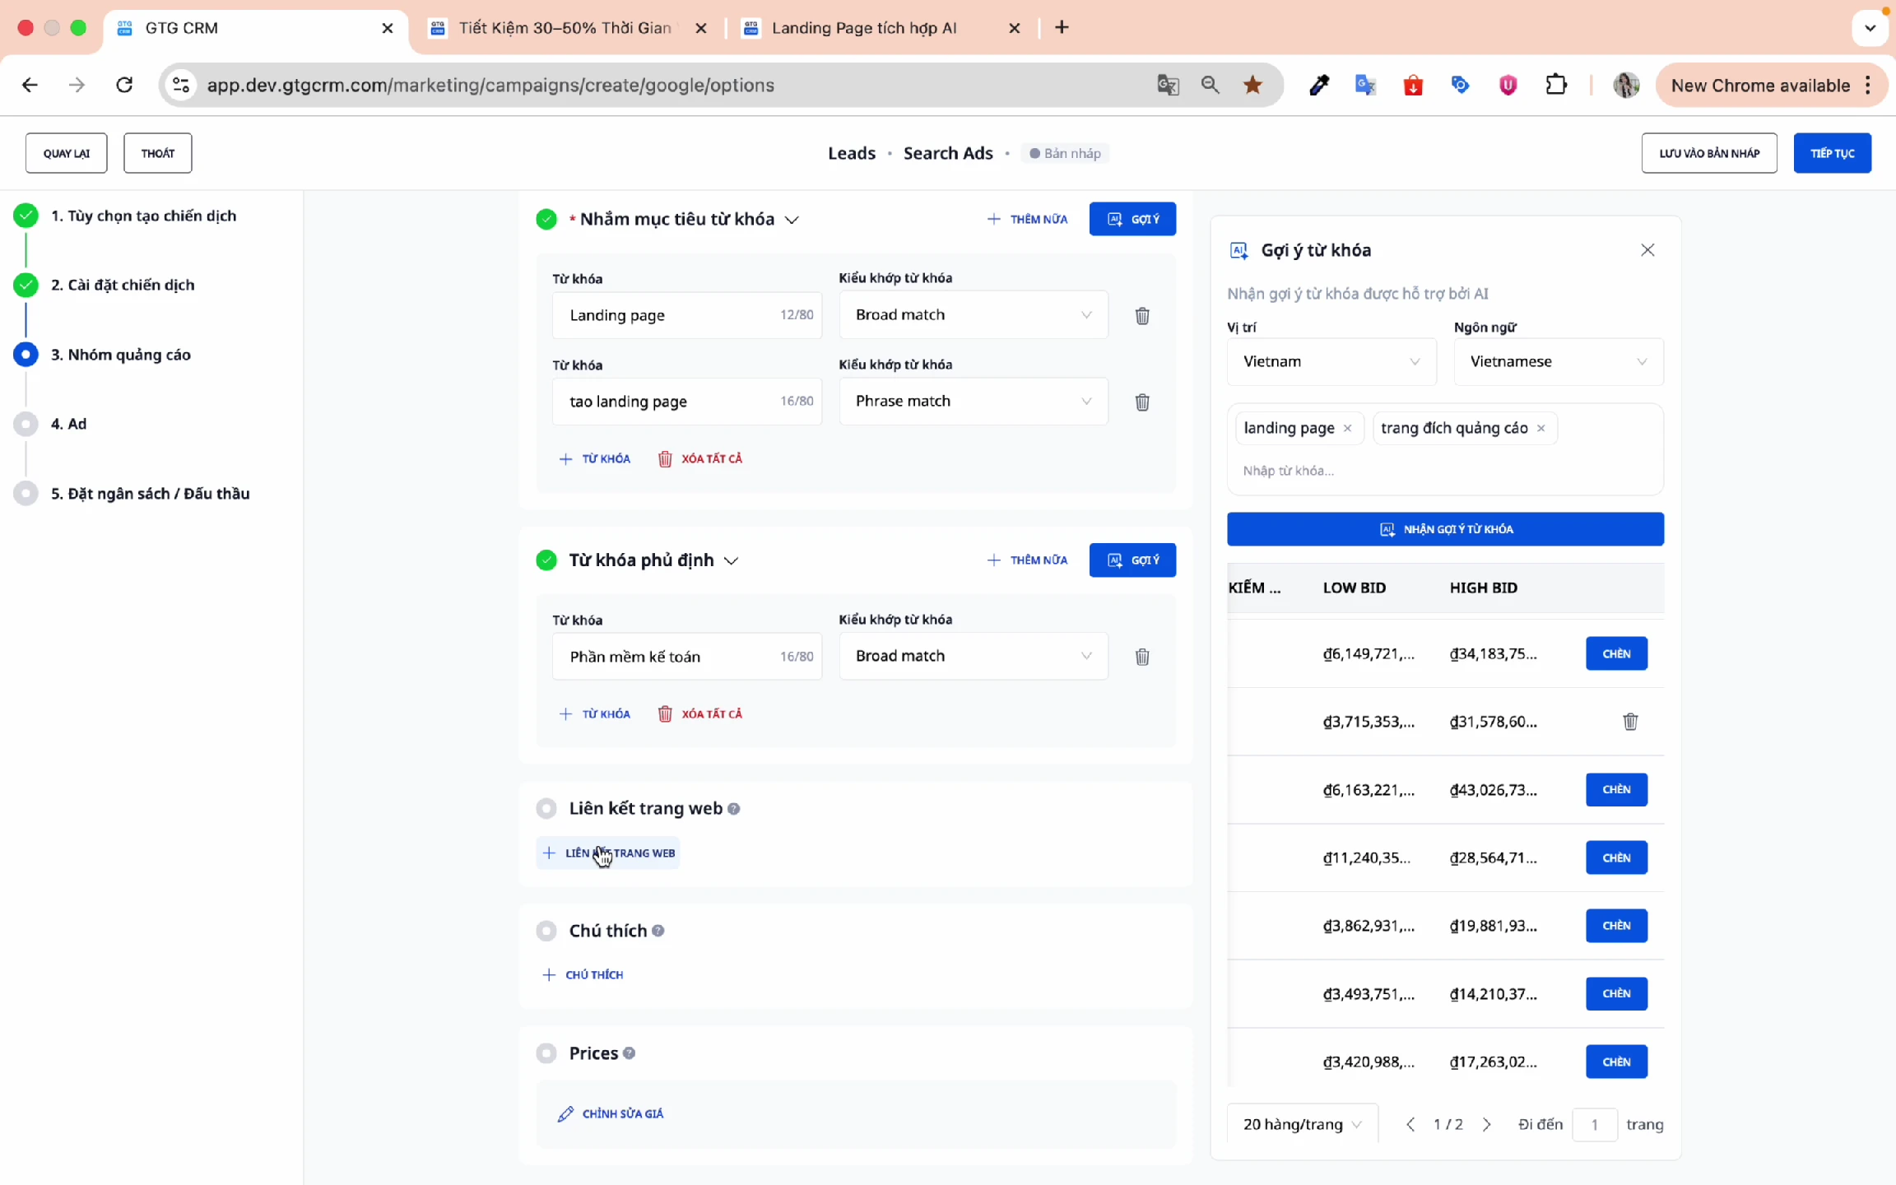Close the Gợi ý từ khóa panel
Image resolution: width=1896 pixels, height=1185 pixels.
[x=1647, y=250]
